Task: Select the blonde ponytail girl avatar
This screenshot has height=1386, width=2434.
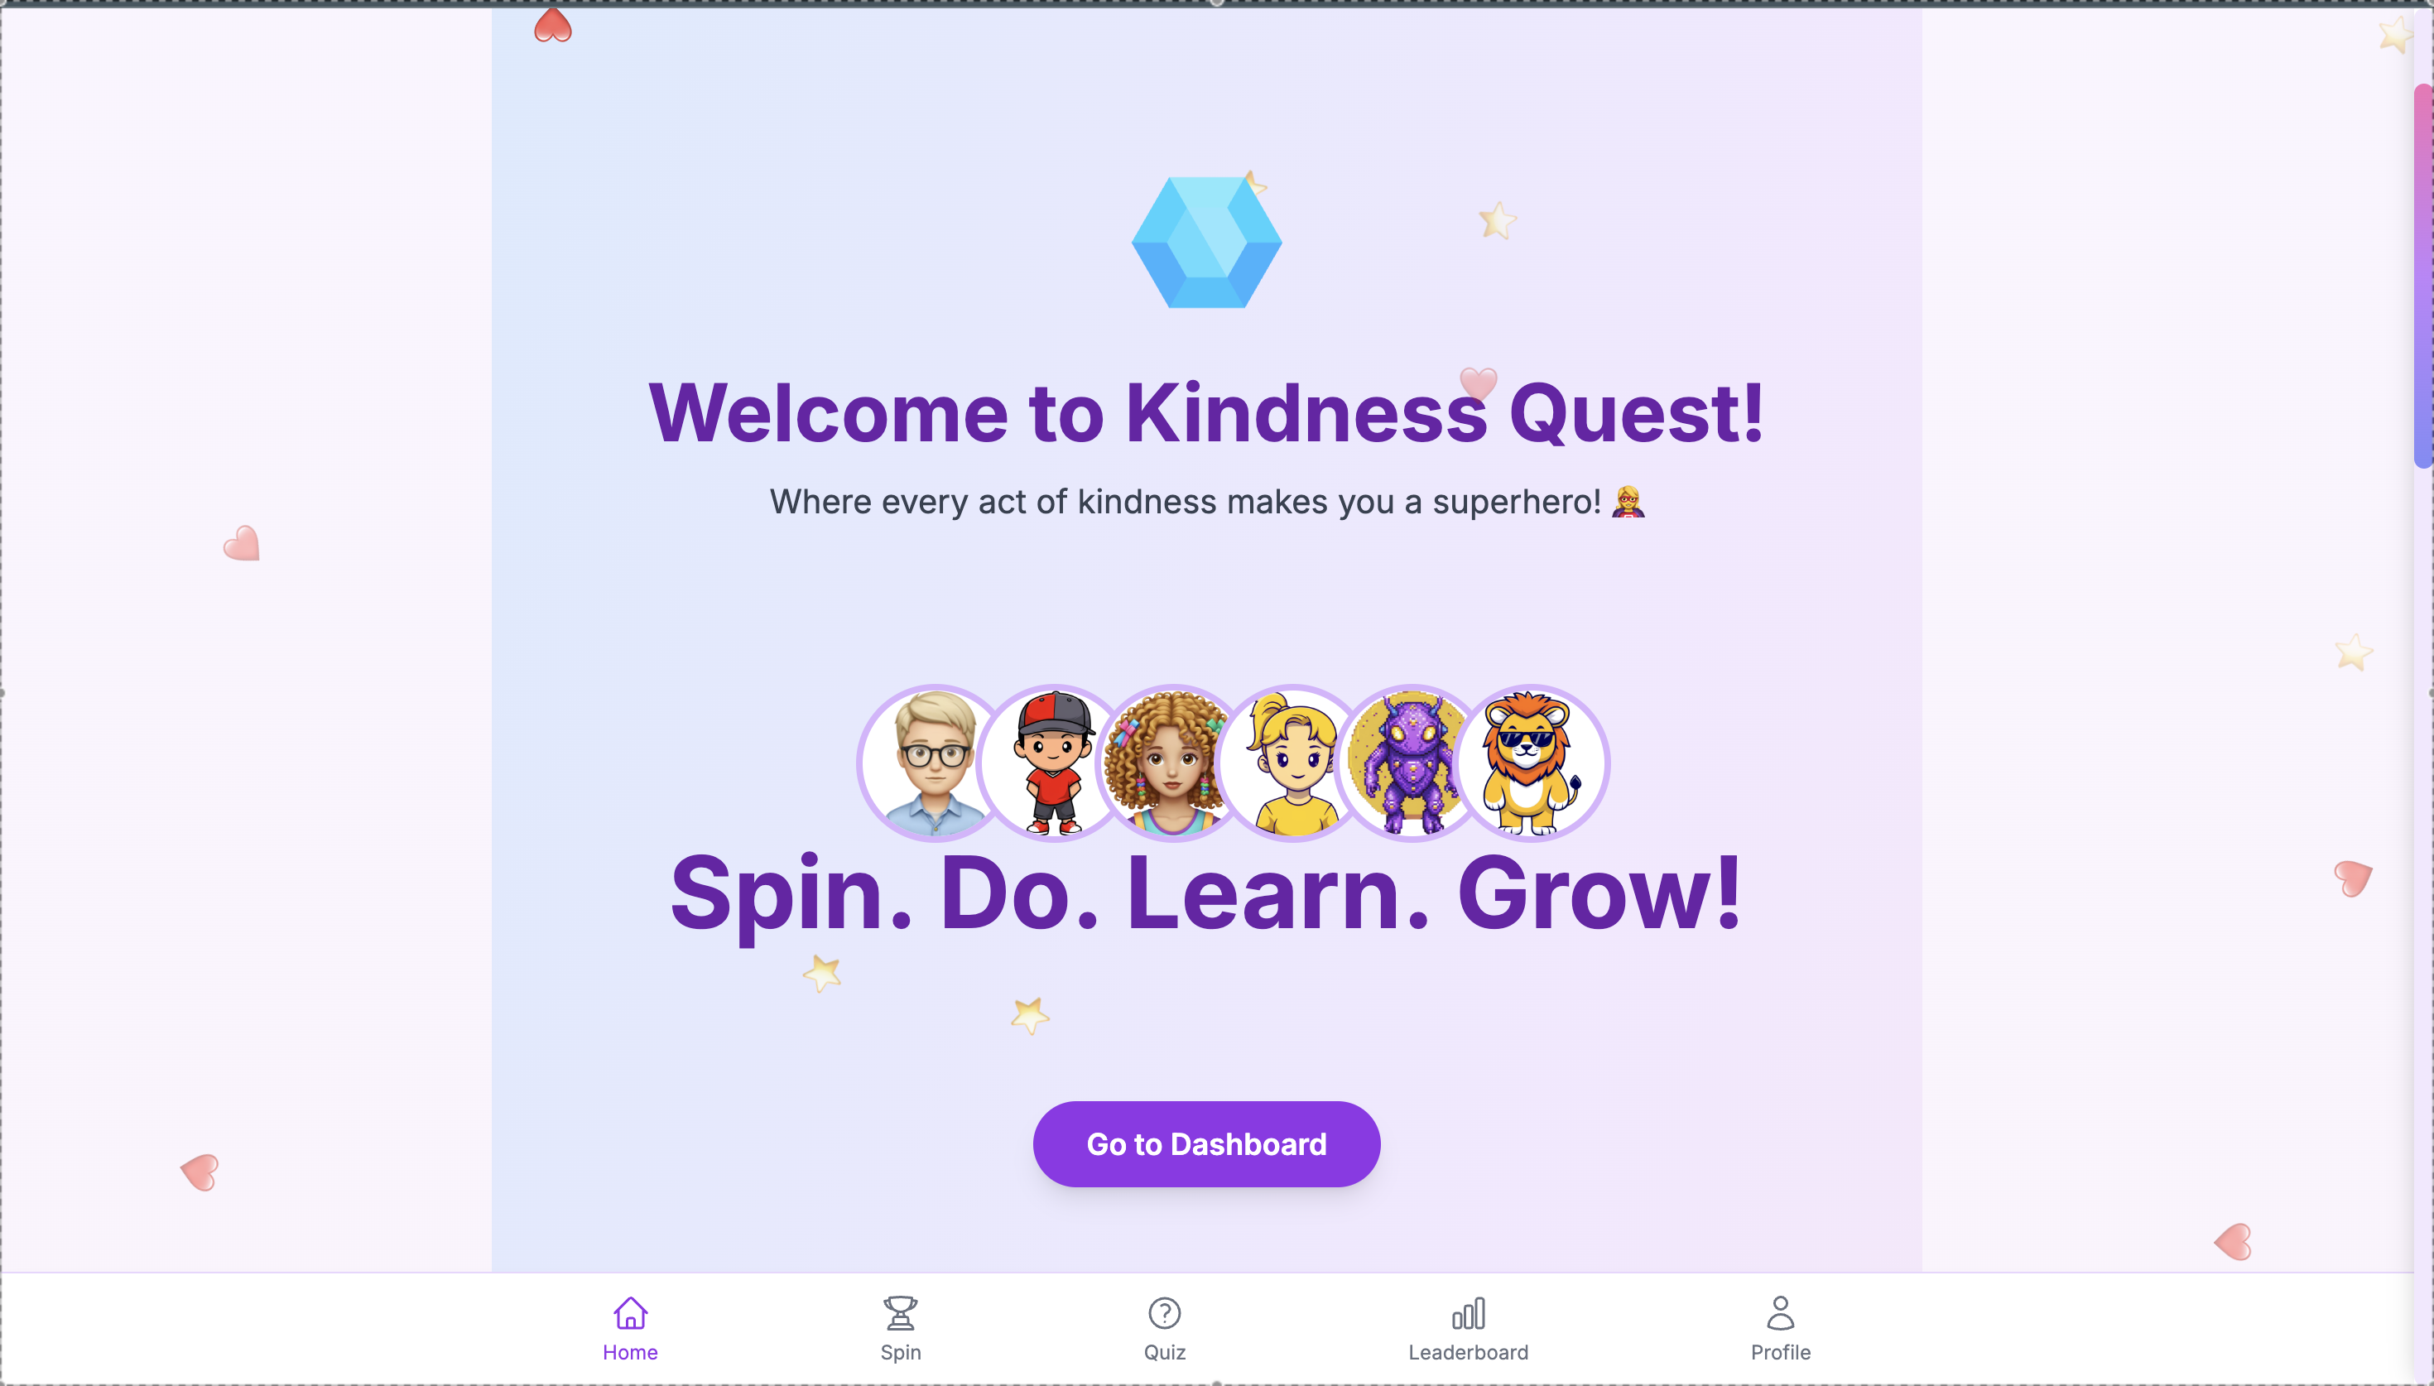Action: (x=1292, y=763)
